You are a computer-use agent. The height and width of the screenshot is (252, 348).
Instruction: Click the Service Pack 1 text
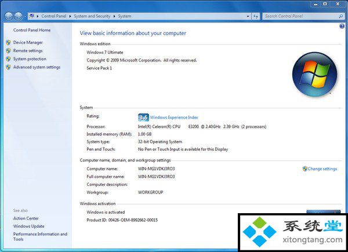(99, 68)
